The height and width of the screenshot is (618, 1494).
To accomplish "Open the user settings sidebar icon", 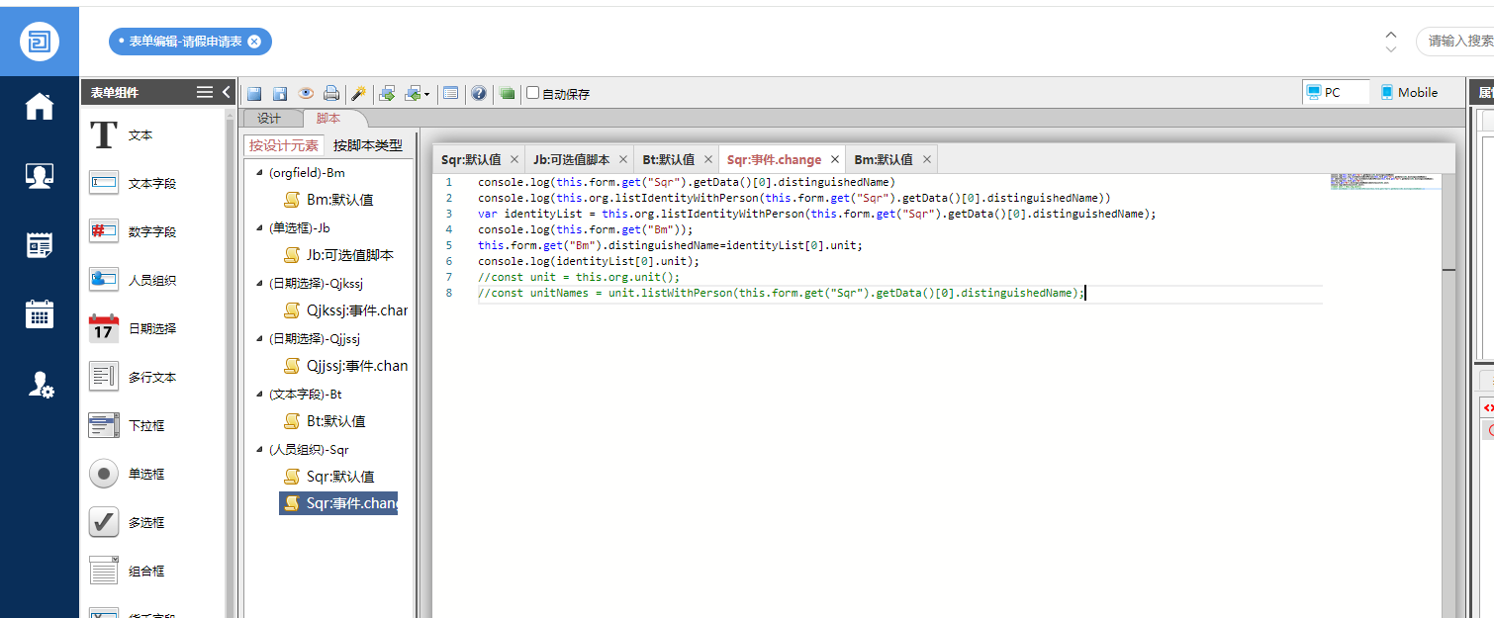I will coord(40,385).
